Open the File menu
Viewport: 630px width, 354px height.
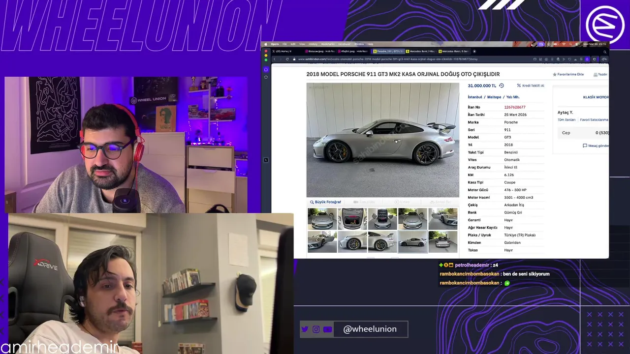click(x=284, y=44)
